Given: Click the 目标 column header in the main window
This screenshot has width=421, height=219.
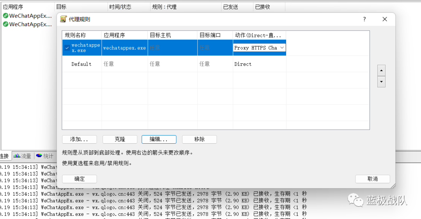Looking at the screenshot, I should 81,7.
